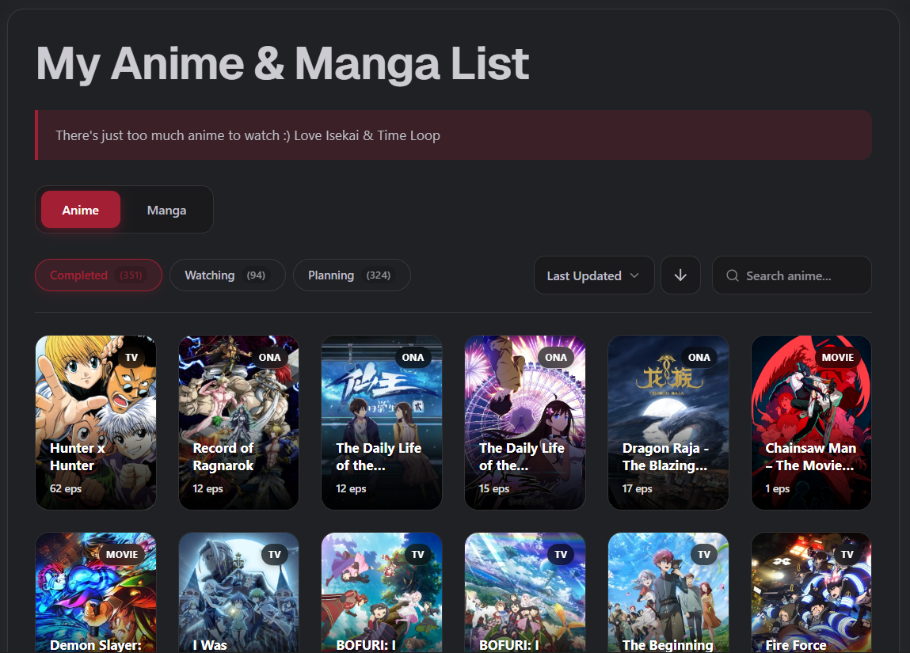
Task: Open the I Was card
Action: 238,593
